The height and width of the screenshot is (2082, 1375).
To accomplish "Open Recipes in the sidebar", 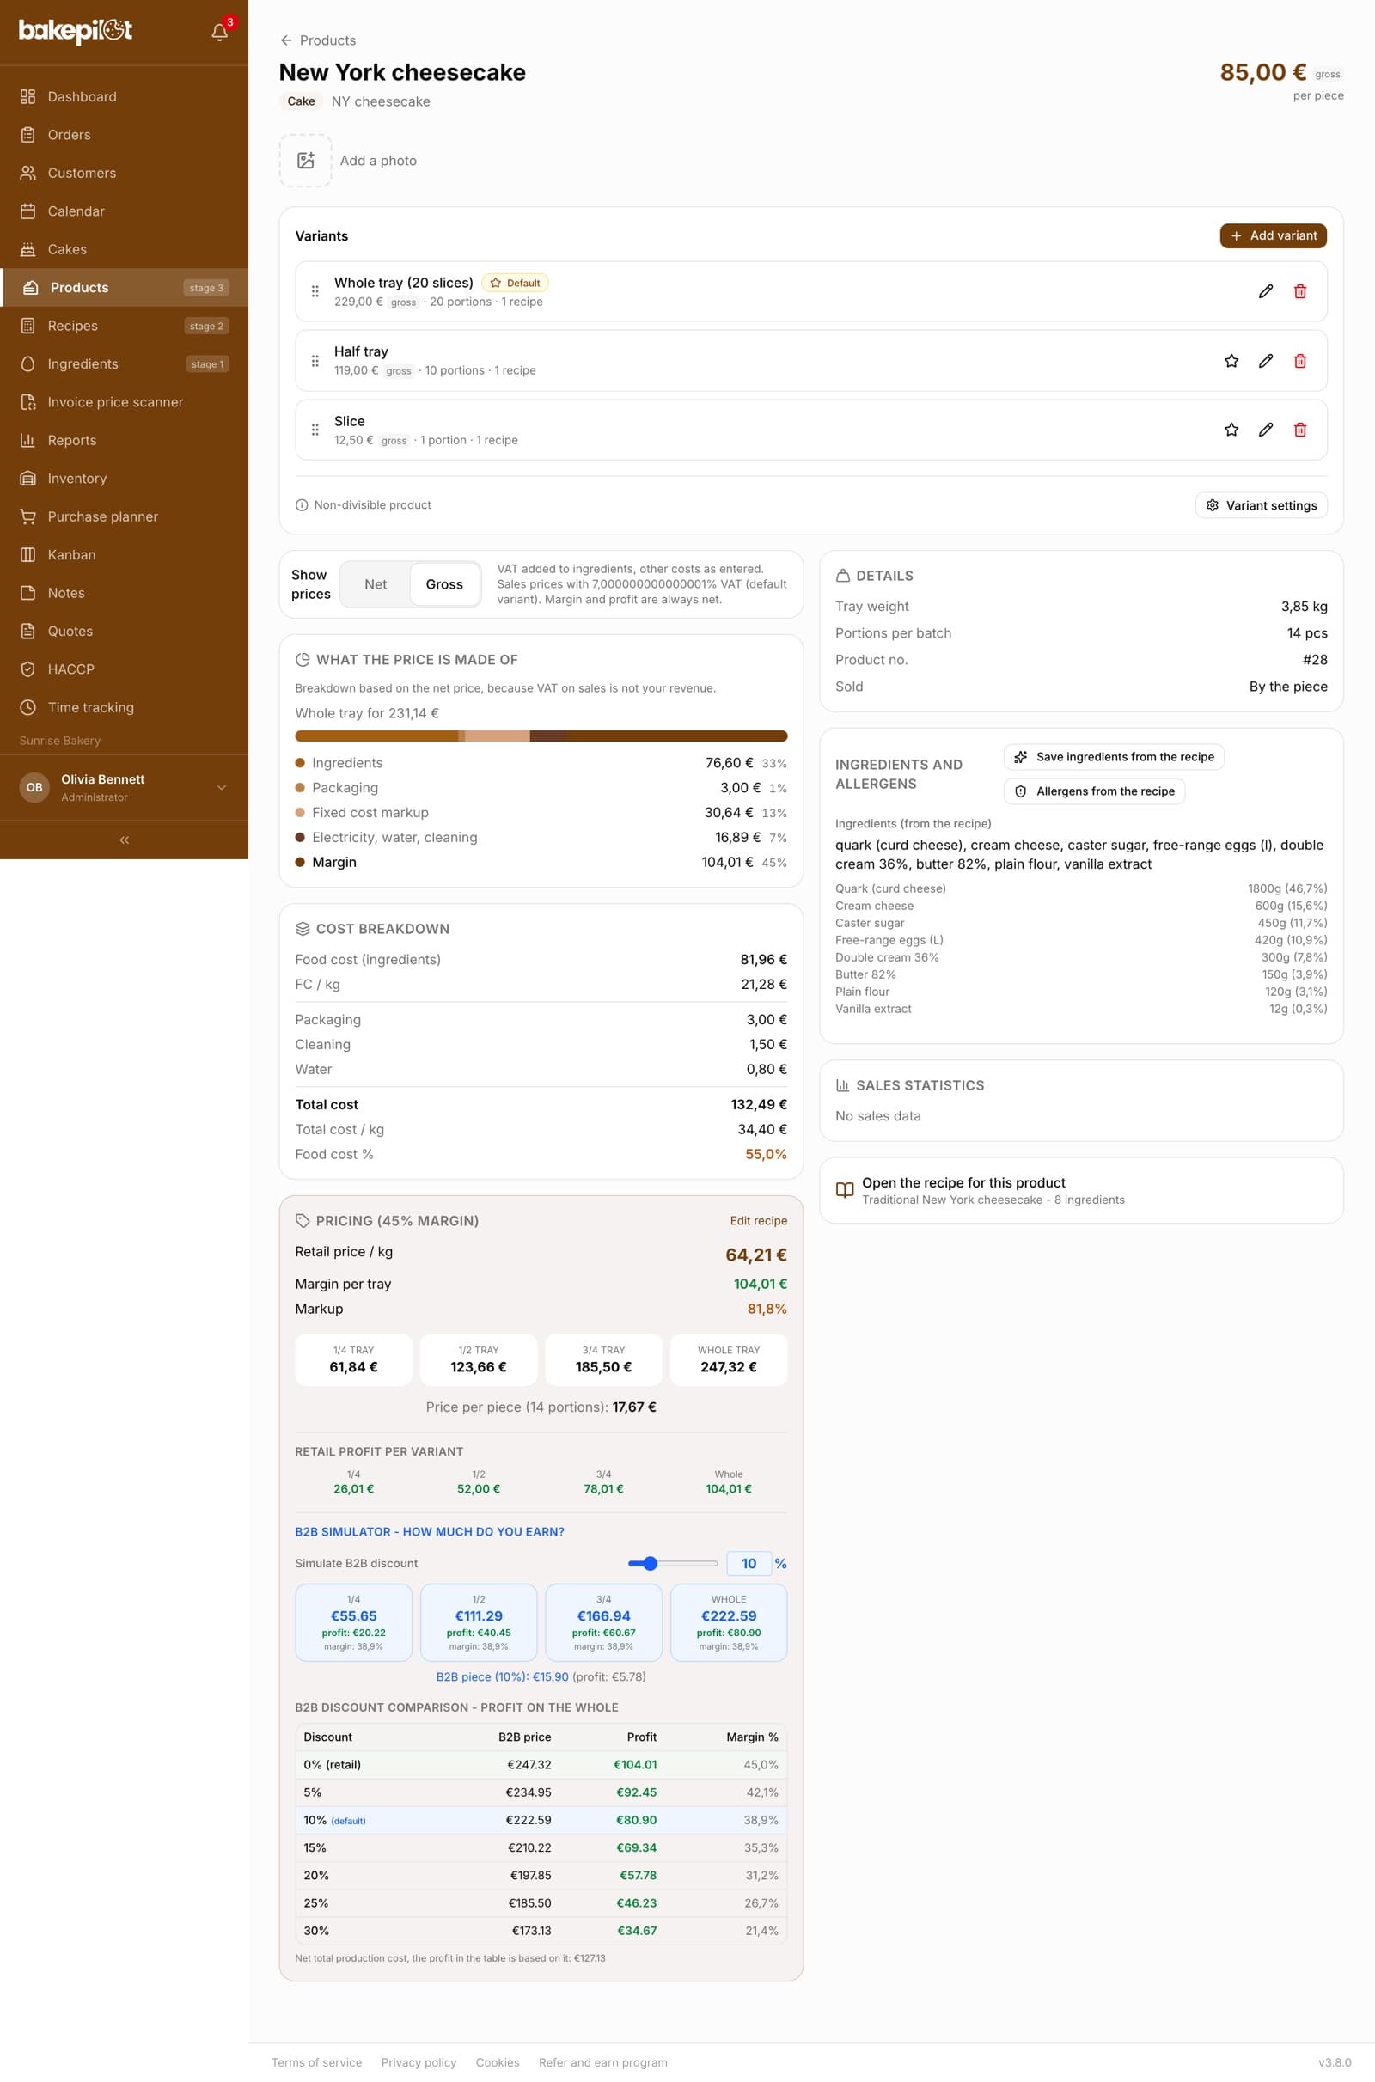I will coord(124,327).
